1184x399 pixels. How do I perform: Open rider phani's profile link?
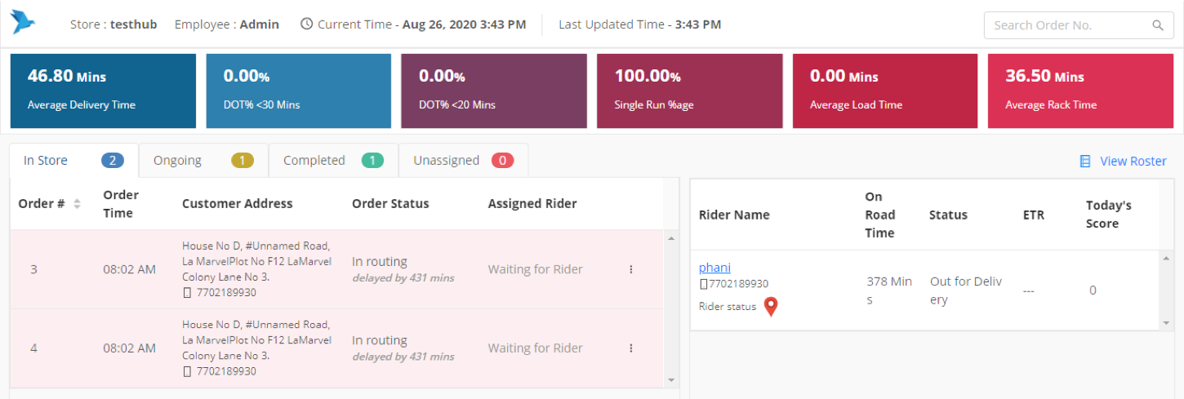tap(714, 268)
